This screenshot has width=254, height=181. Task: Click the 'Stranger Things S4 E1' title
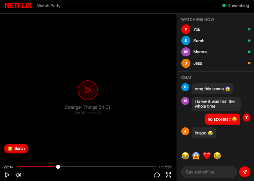pos(87,107)
